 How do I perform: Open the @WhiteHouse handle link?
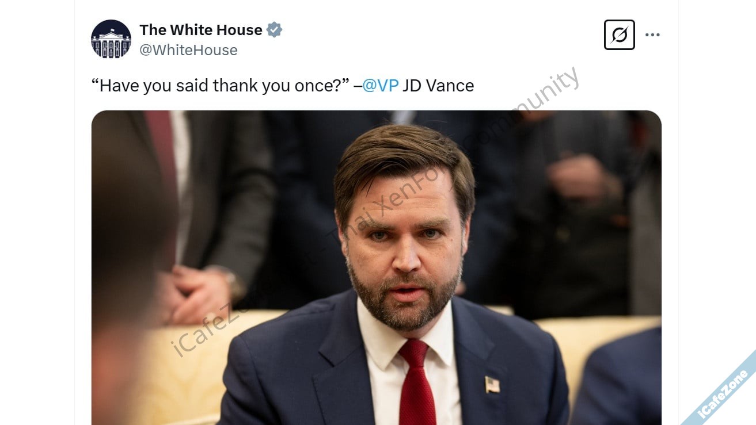tap(188, 50)
